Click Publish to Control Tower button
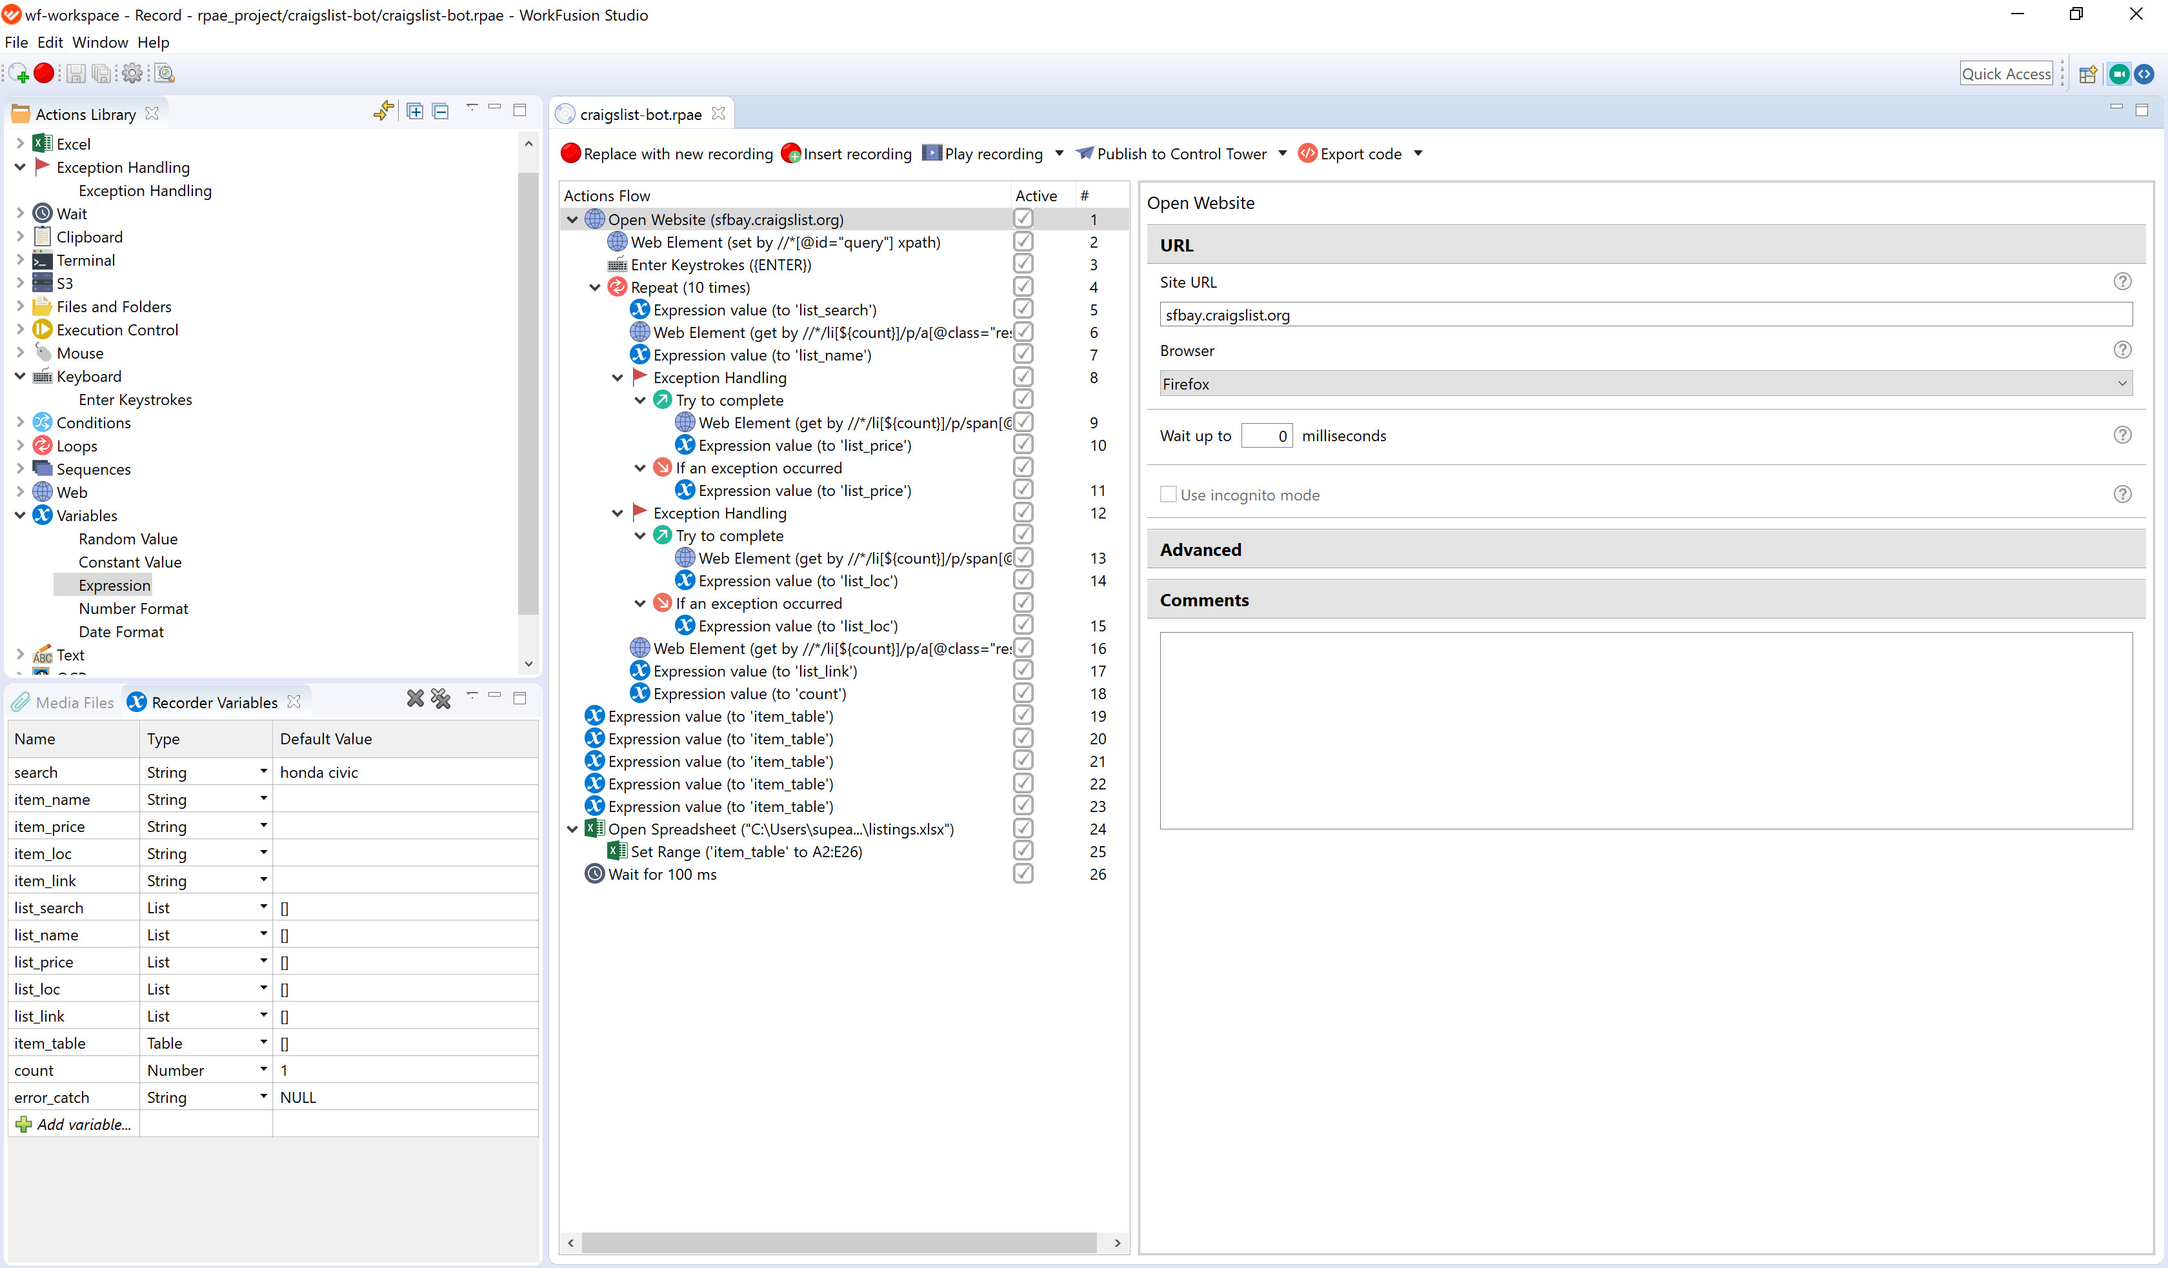Viewport: 2168px width, 1268px height. (x=1171, y=153)
